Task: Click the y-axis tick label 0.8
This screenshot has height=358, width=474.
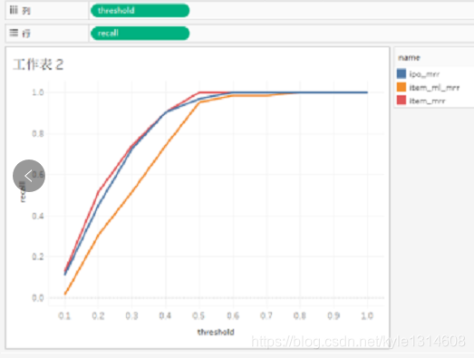Action: [x=38, y=133]
